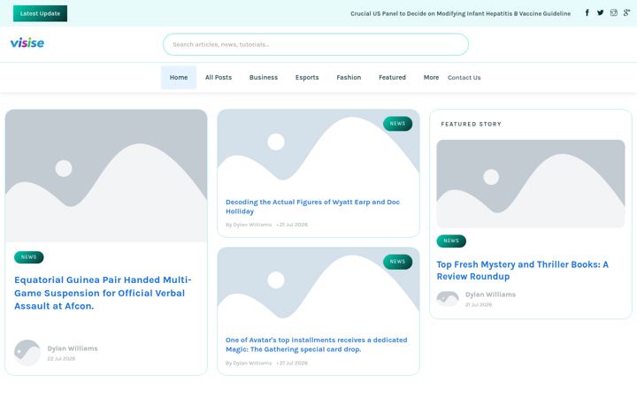
Task: Click the Latest Update button
Action: tap(40, 13)
